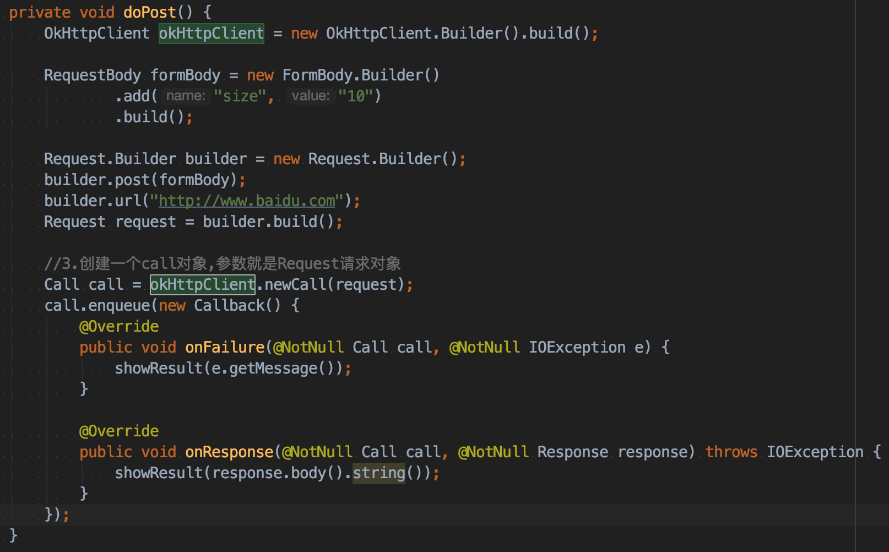This screenshot has width=889, height=552.
Task: Click OkHttpClient.Builder().build() expression
Action: click(x=458, y=33)
